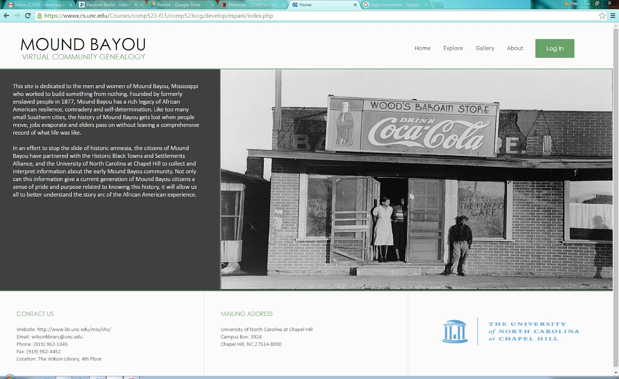Go back using the browser back arrow
The height and width of the screenshot is (379, 619).
pyautogui.click(x=6, y=16)
